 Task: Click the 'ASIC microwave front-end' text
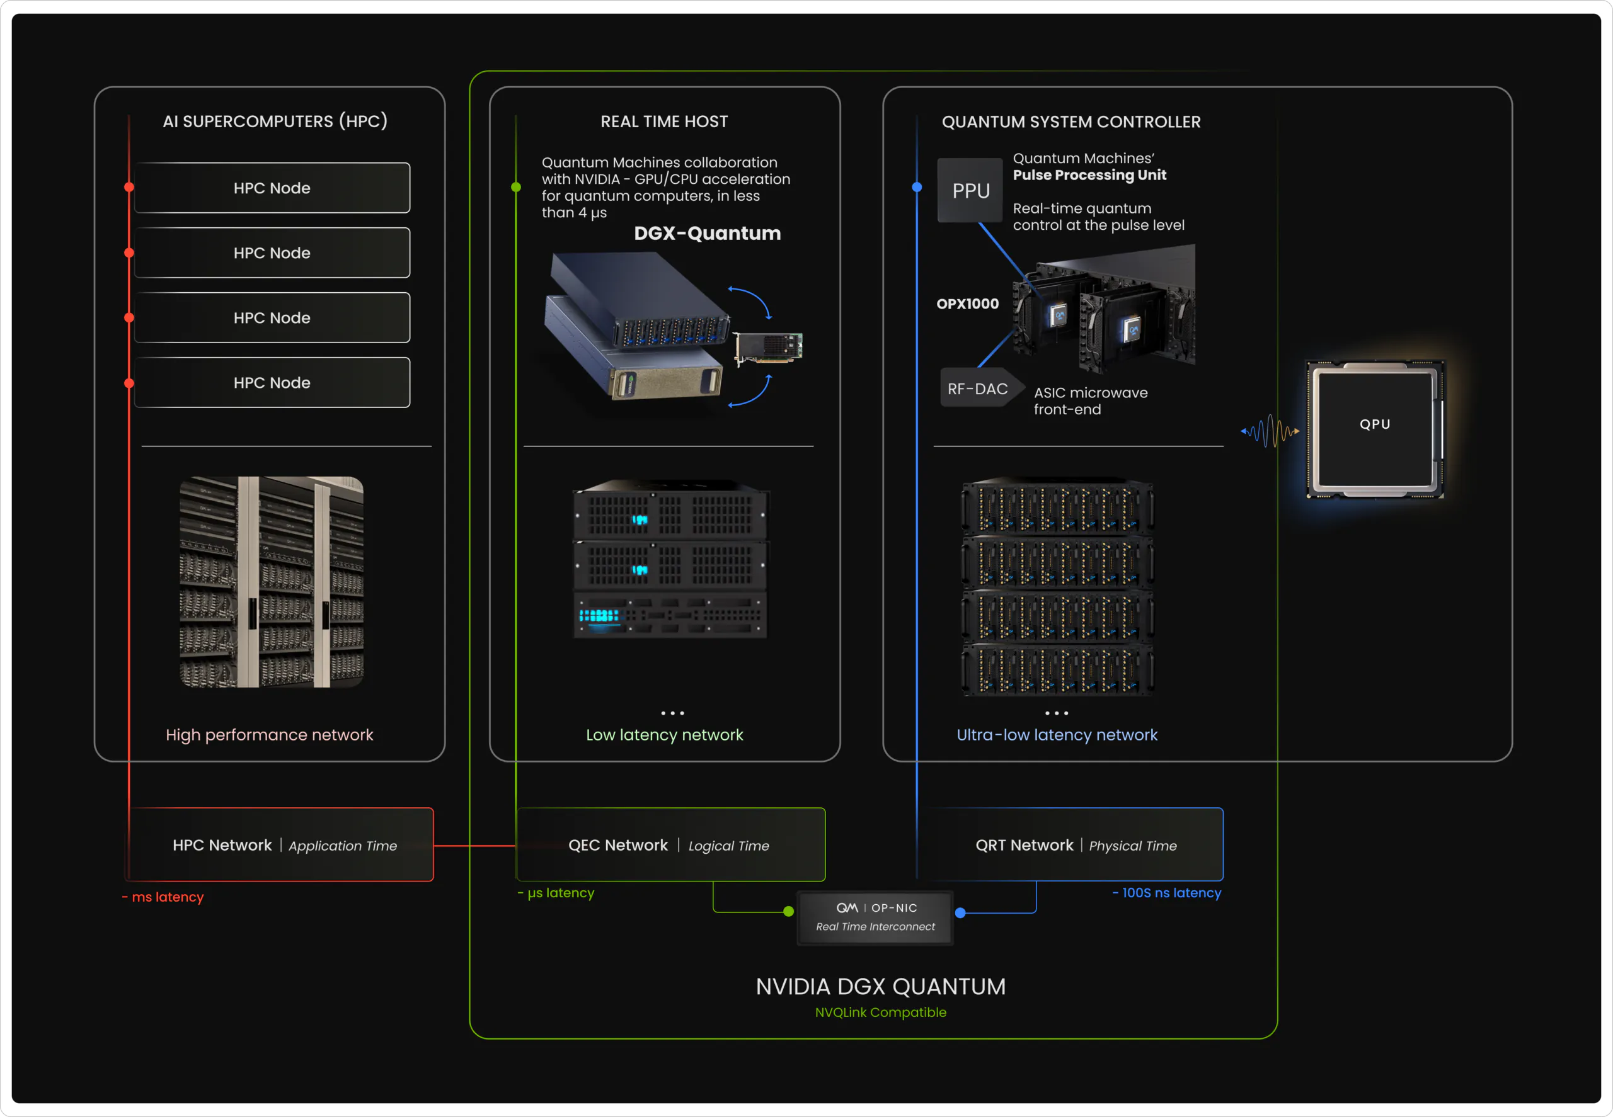(1091, 401)
